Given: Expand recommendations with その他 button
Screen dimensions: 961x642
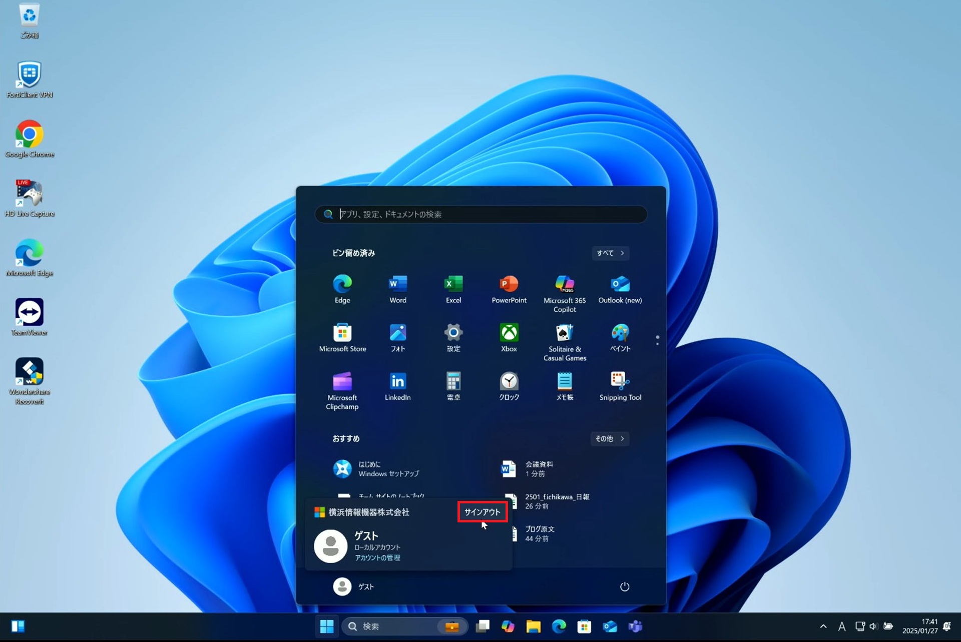Looking at the screenshot, I should 609,439.
